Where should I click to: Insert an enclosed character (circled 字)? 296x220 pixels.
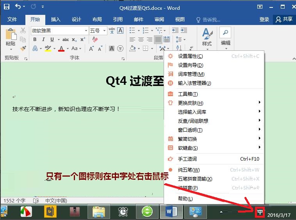(x=120, y=48)
